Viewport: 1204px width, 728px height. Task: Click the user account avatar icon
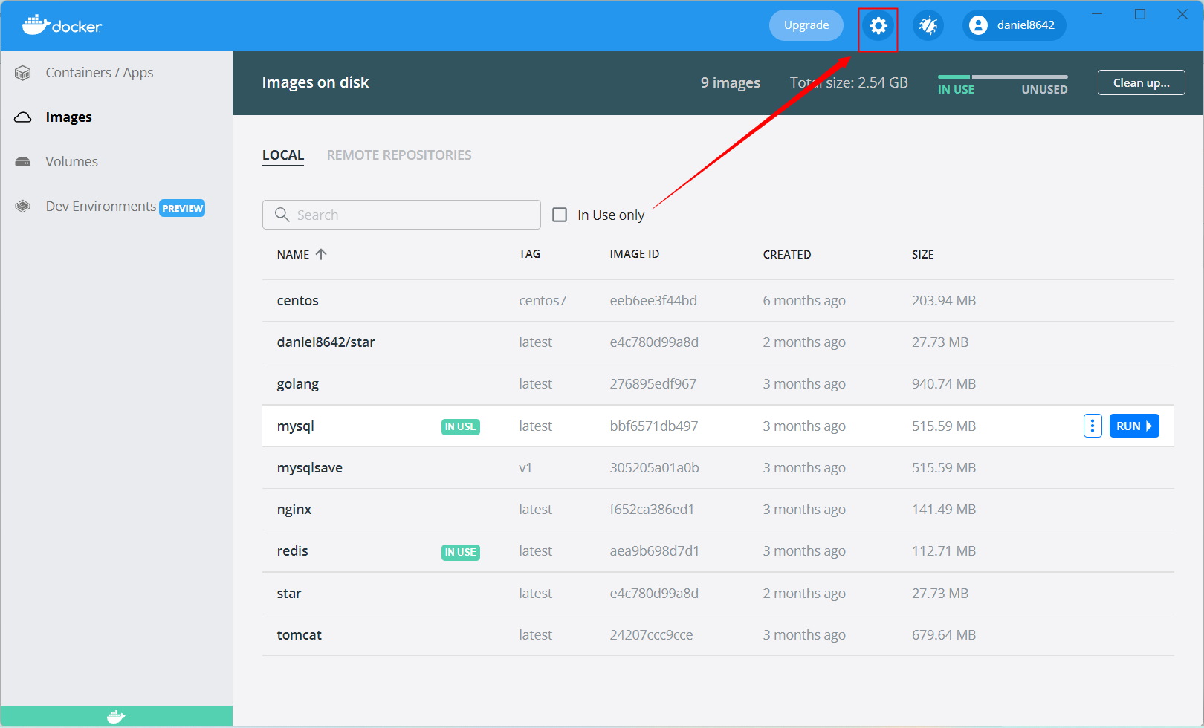coord(979,25)
